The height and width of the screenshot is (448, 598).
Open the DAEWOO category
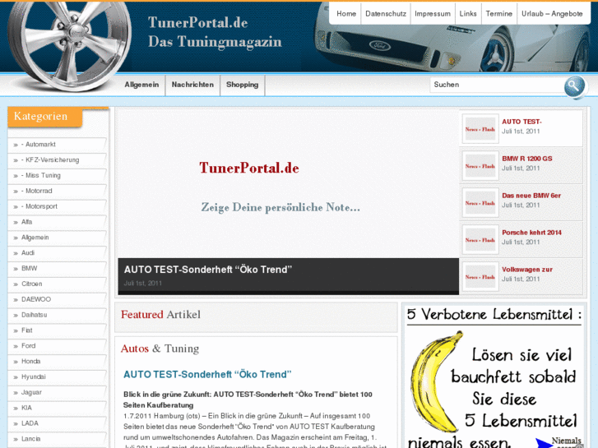(x=36, y=299)
